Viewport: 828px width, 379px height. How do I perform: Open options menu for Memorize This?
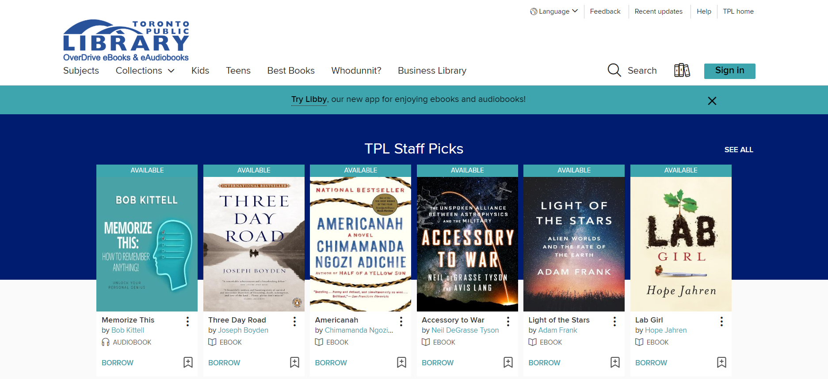pyautogui.click(x=188, y=322)
